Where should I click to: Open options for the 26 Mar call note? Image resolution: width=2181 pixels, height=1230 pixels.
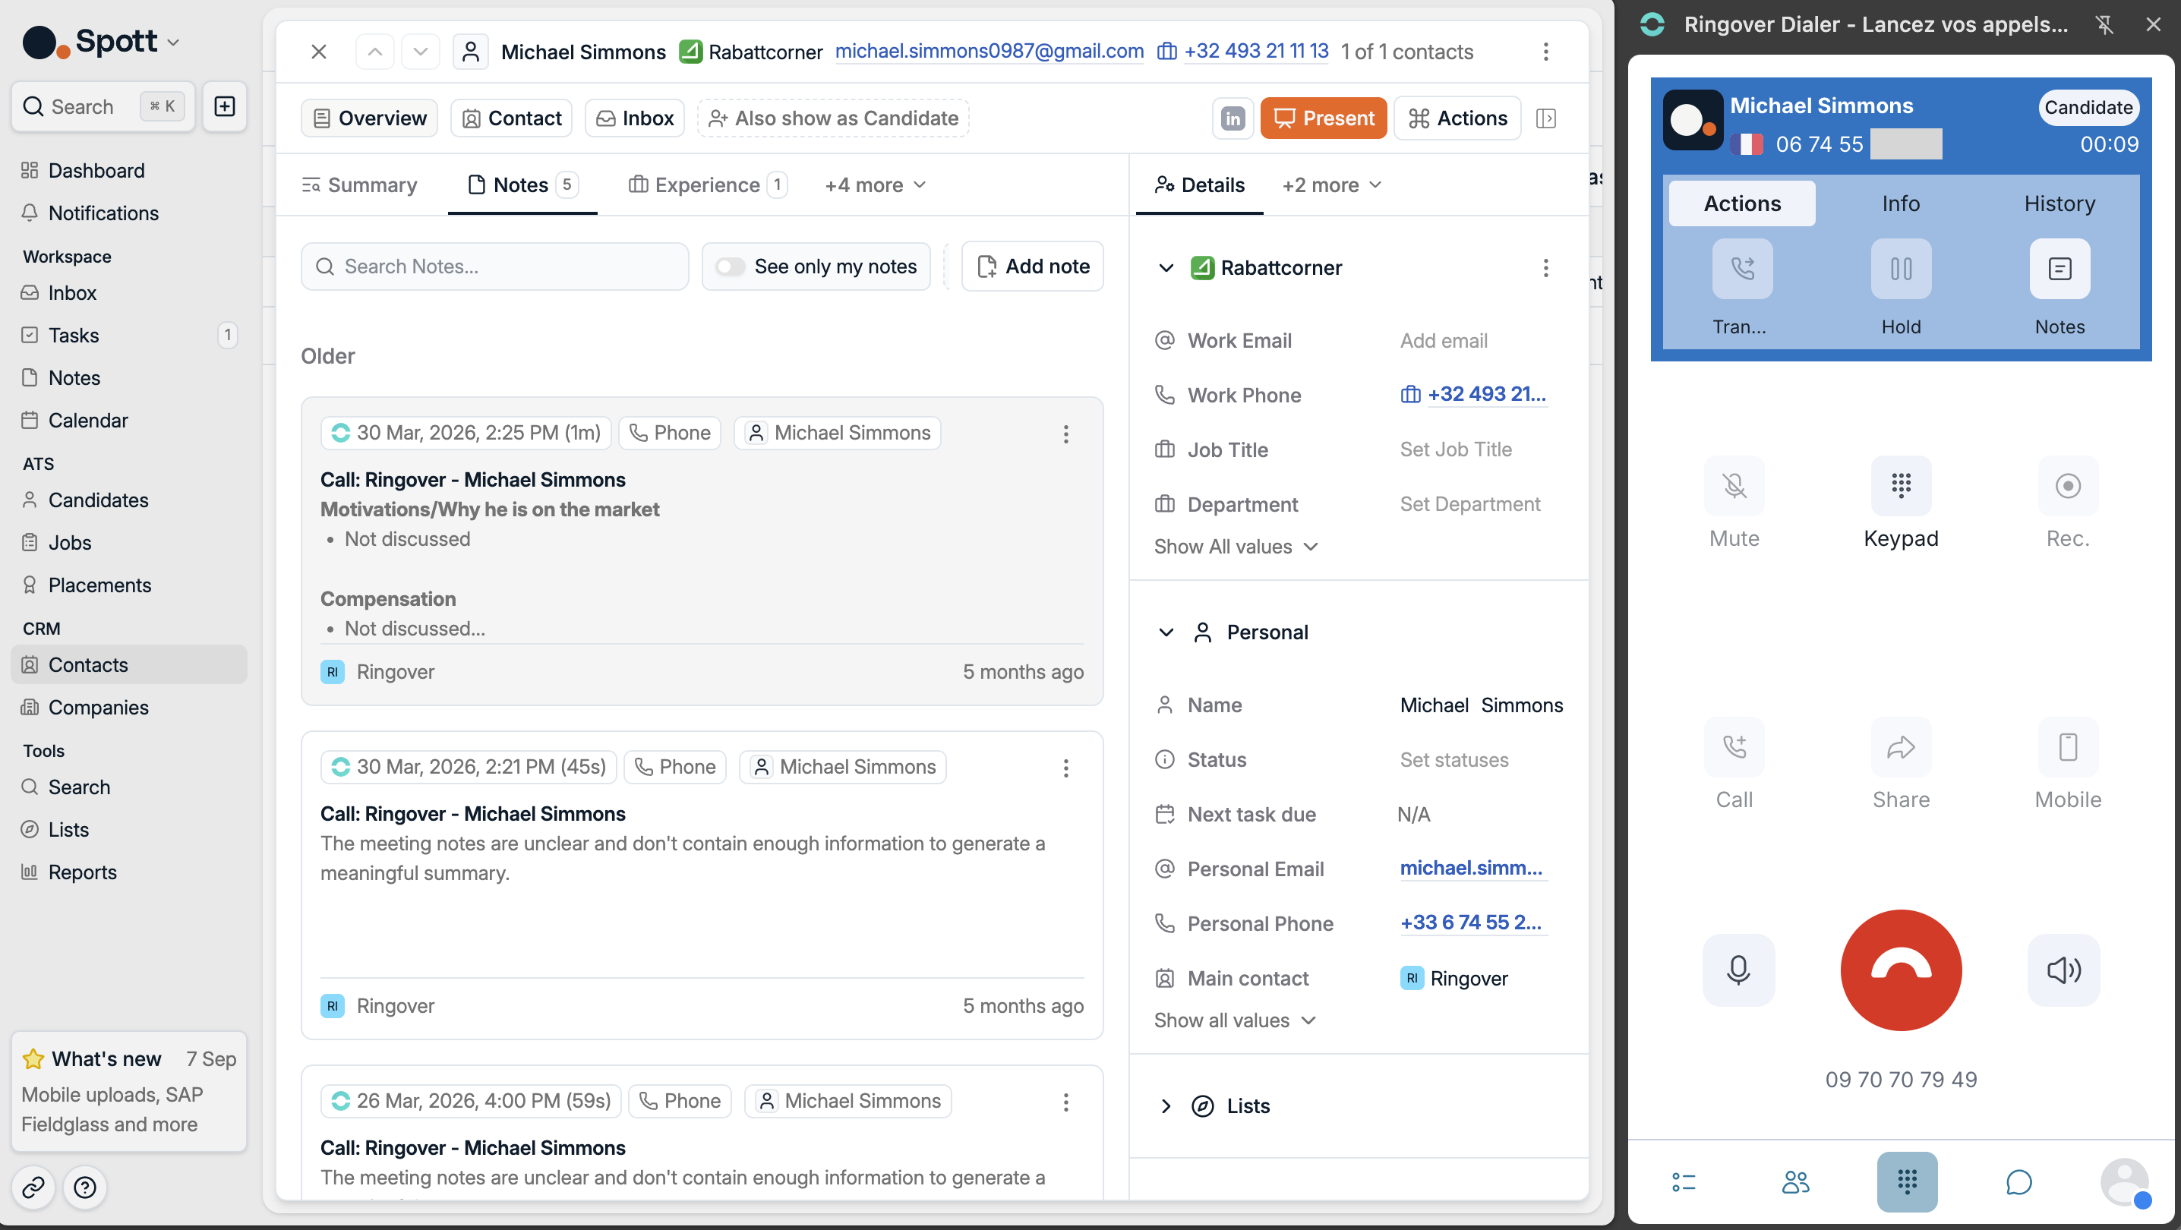click(1066, 1102)
